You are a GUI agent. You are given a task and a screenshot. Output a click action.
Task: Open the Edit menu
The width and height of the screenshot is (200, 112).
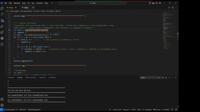coord(10,3)
